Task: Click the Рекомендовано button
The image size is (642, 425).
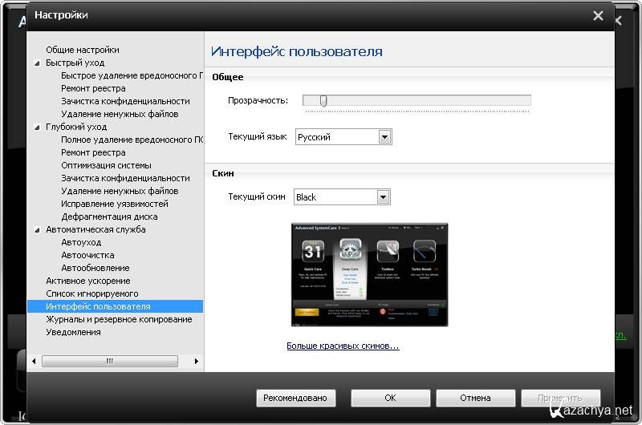Action: pos(295,398)
